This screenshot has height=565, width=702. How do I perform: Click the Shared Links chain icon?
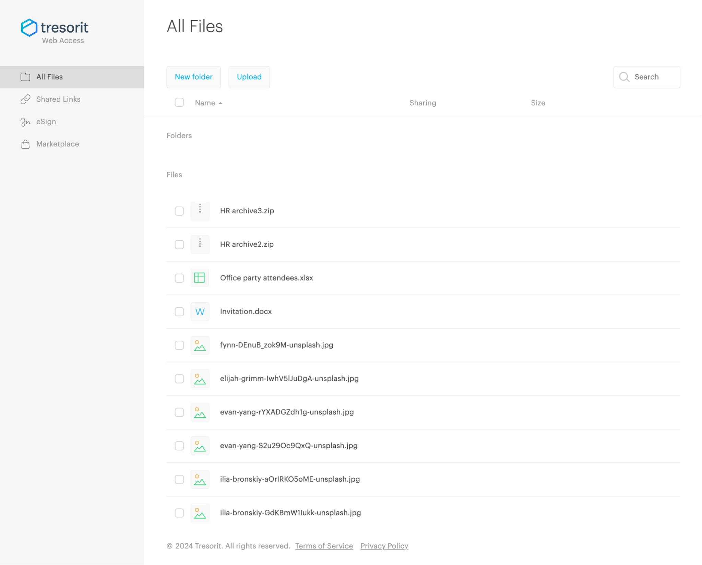25,99
